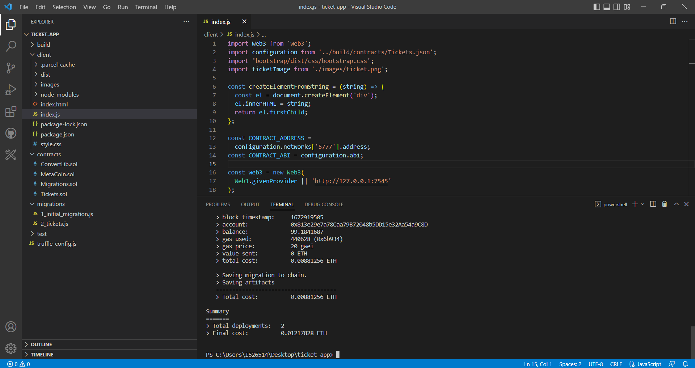Split the terminal panel
The image size is (695, 368).
coord(653,204)
